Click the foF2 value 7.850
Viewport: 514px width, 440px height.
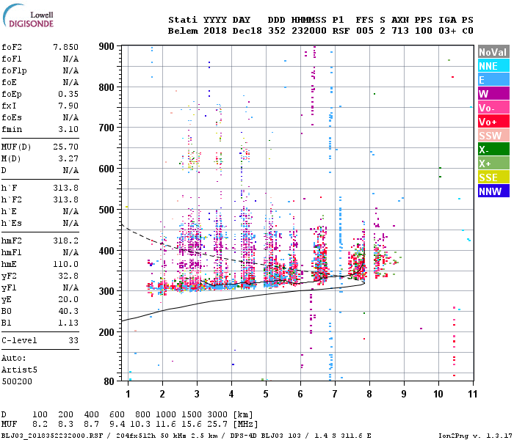tap(65, 47)
